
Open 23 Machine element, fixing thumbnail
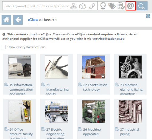(x=130, y=67)
